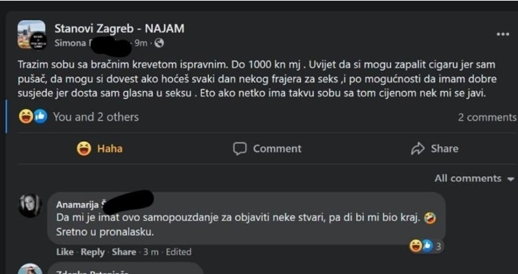This screenshot has height=274, width=518.
Task: Toggle the Haha reaction on the post
Action: pyautogui.click(x=100, y=148)
